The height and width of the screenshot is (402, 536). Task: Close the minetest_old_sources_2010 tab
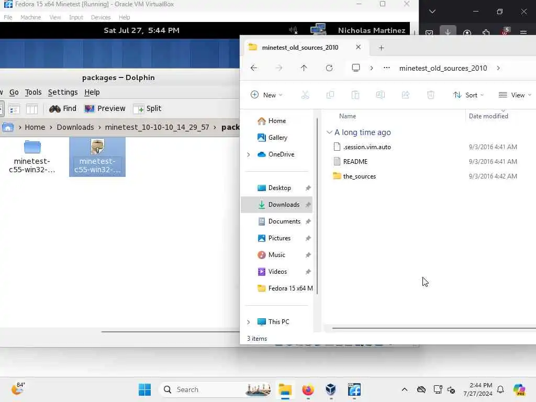(358, 47)
